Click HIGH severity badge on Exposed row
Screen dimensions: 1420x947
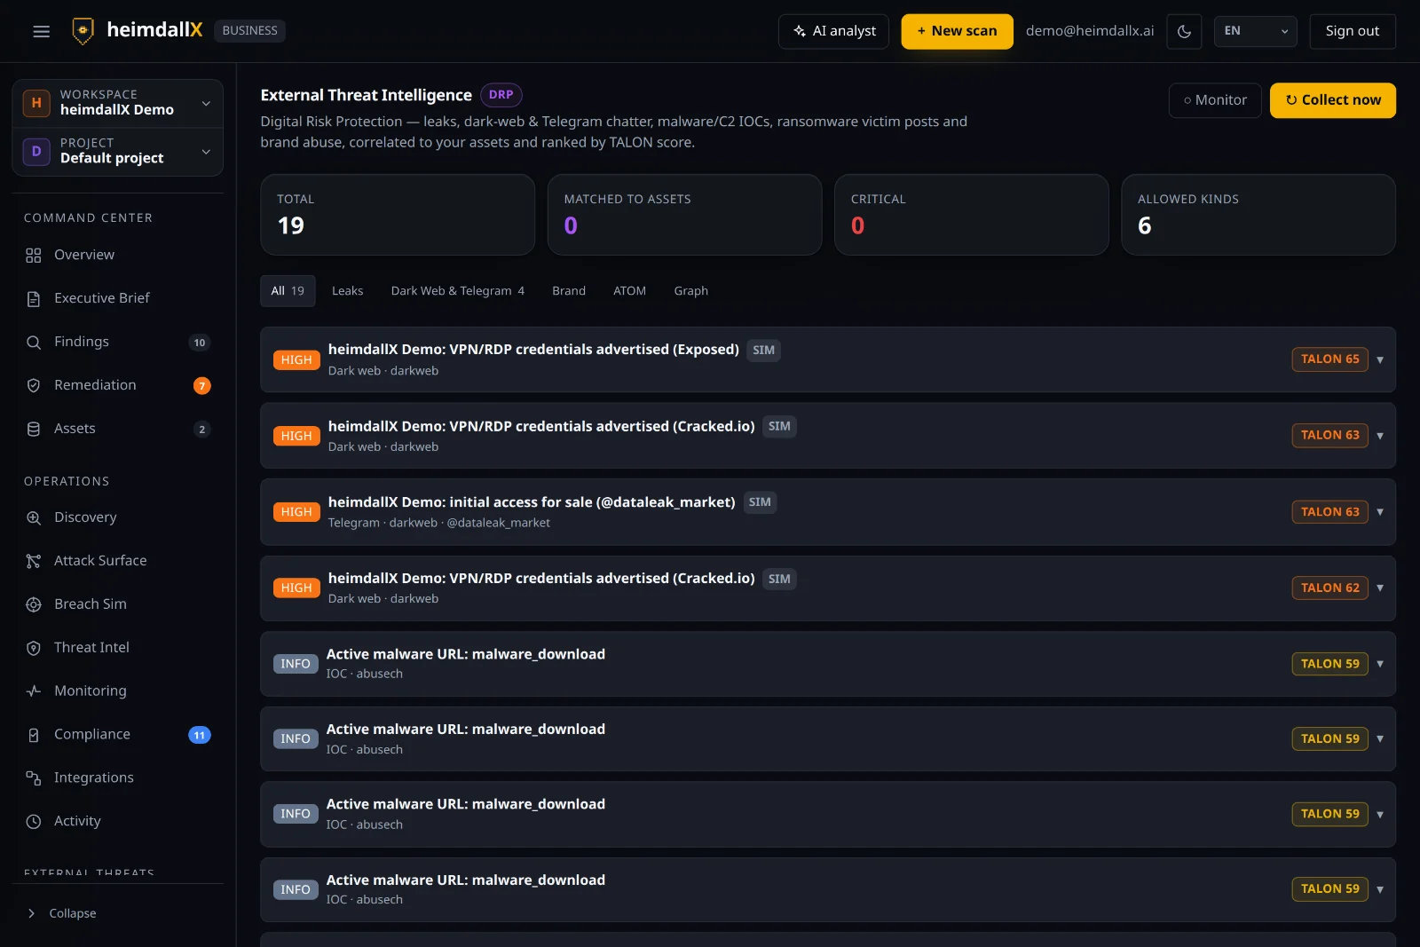[296, 360]
